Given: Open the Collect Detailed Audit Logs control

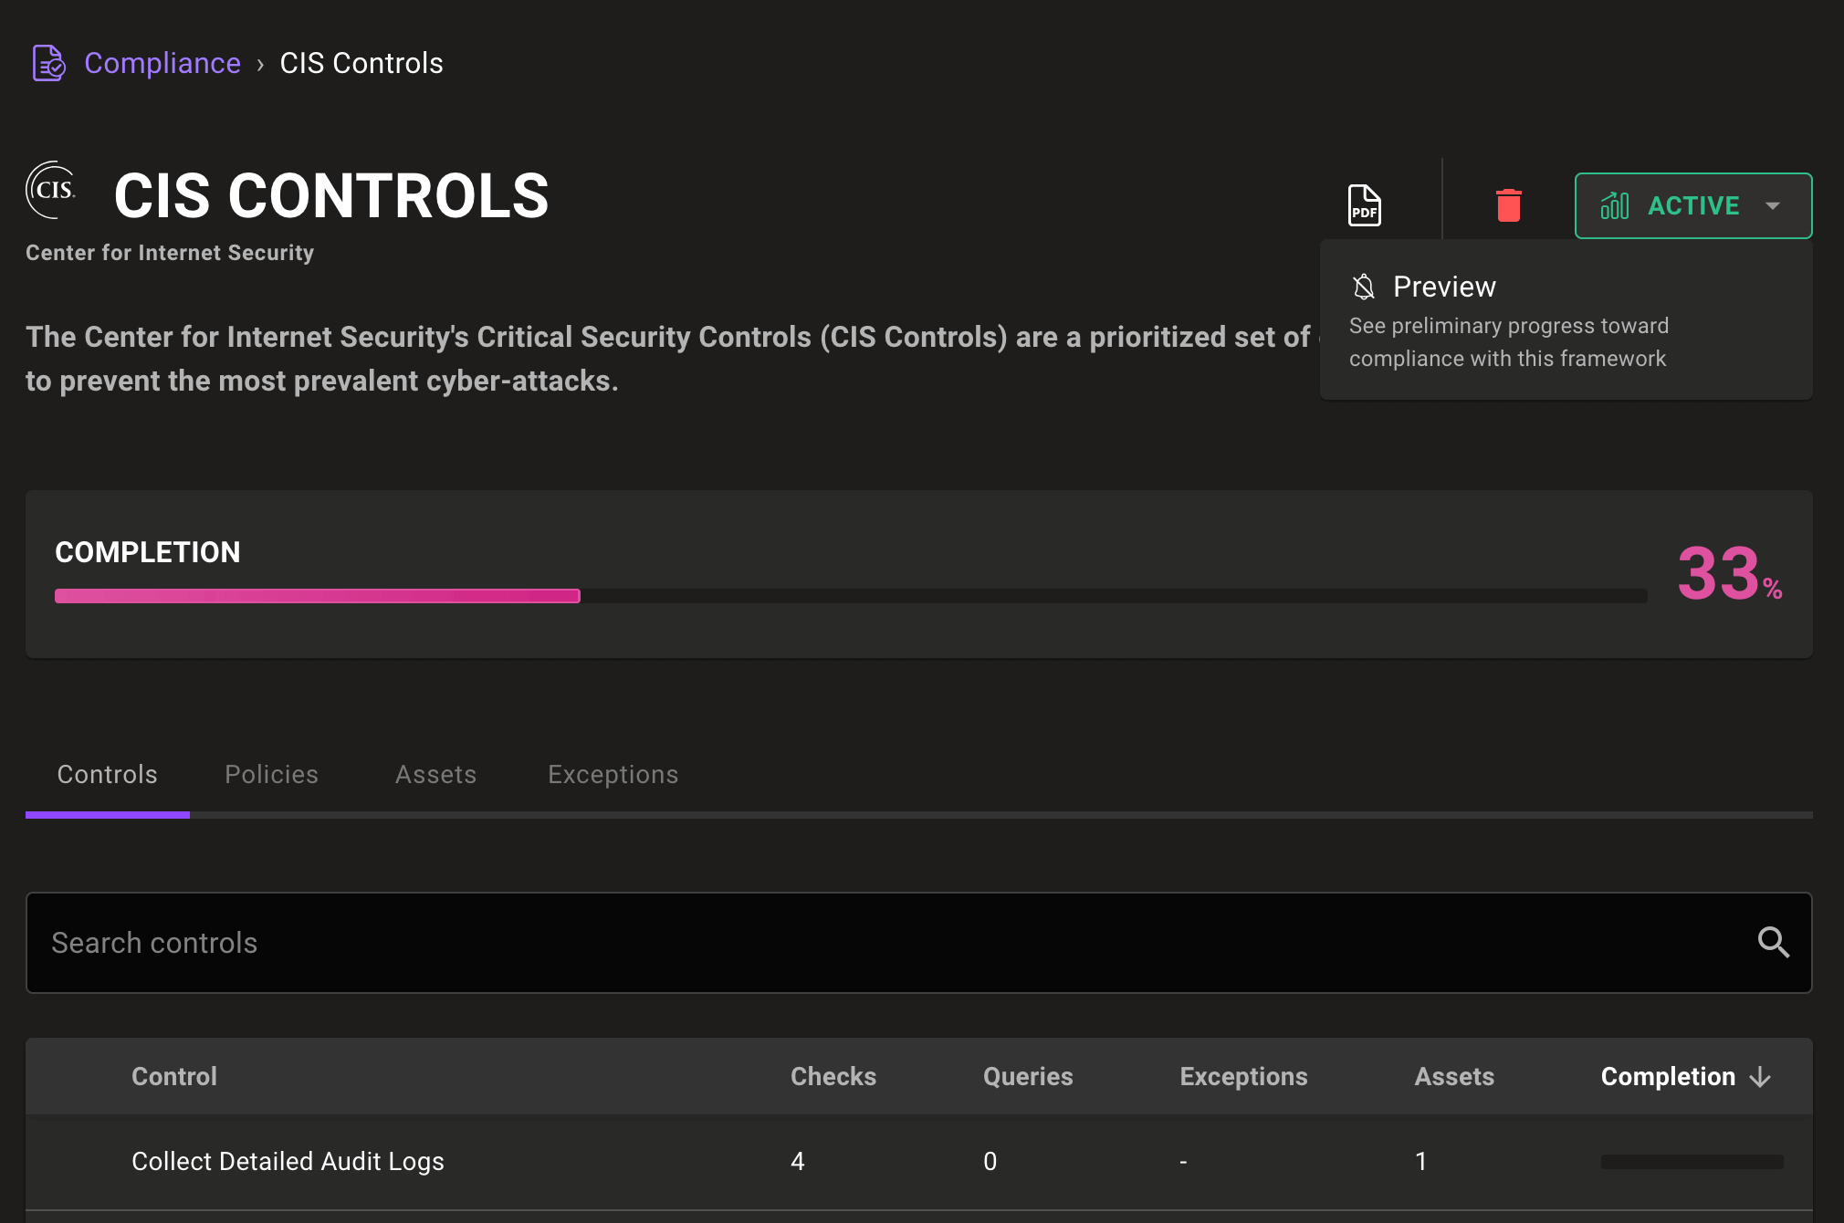Looking at the screenshot, I should click(x=288, y=1161).
